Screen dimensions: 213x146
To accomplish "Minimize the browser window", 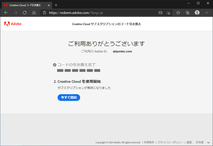I will tap(189, 3).
